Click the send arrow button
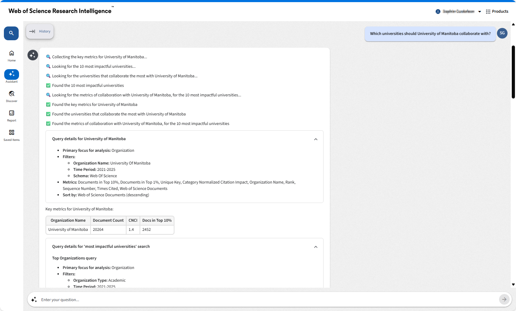516x311 pixels. (x=504, y=299)
